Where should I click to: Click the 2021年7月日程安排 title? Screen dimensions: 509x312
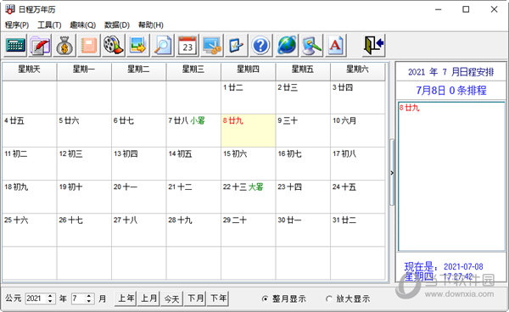[x=450, y=72]
